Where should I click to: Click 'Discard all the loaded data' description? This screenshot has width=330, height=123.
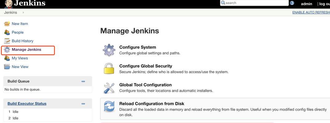point(223,112)
